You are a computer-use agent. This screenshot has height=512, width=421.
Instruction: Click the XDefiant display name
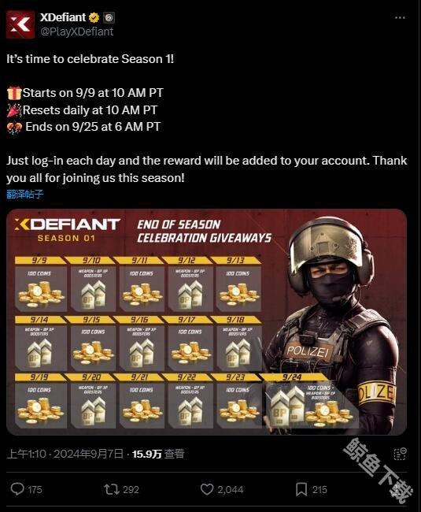[x=63, y=17]
